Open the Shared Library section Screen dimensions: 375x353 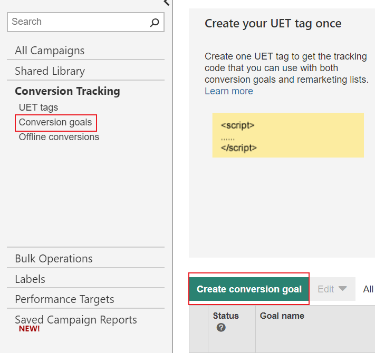(x=50, y=71)
